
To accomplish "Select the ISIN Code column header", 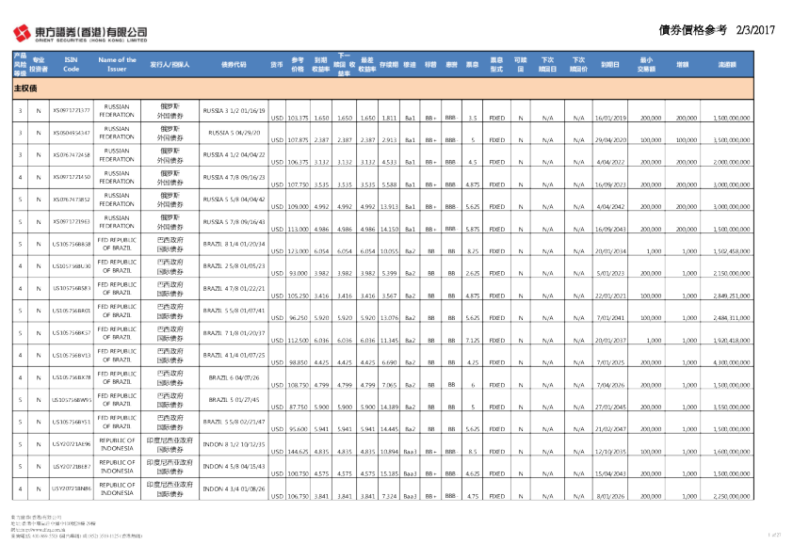I will (x=71, y=65).
